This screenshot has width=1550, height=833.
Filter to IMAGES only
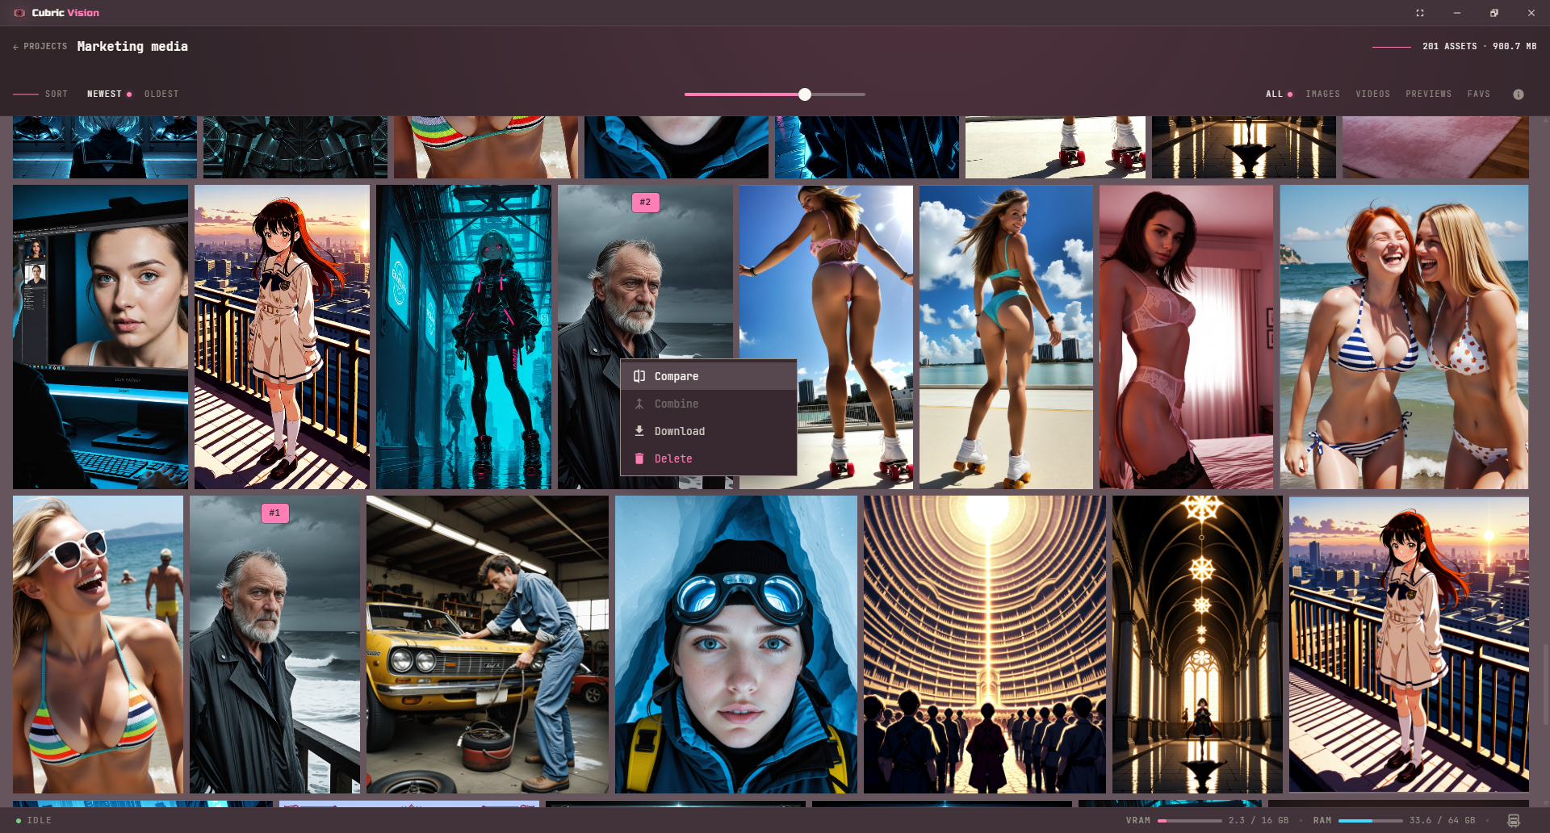click(x=1323, y=94)
